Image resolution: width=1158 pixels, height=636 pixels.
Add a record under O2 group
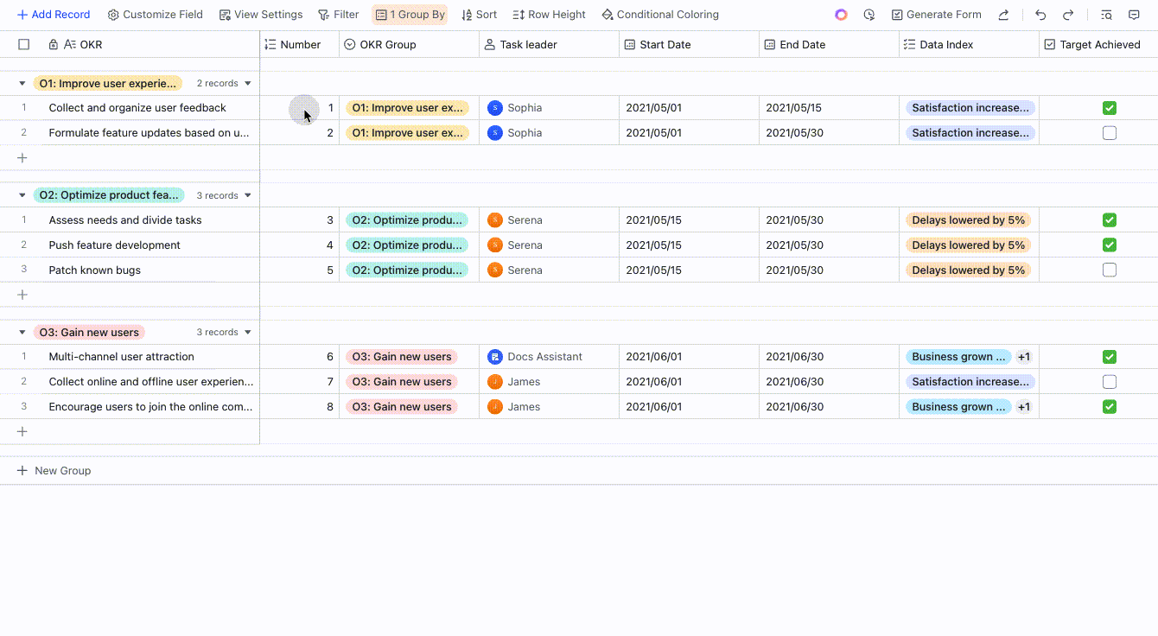[22, 295]
